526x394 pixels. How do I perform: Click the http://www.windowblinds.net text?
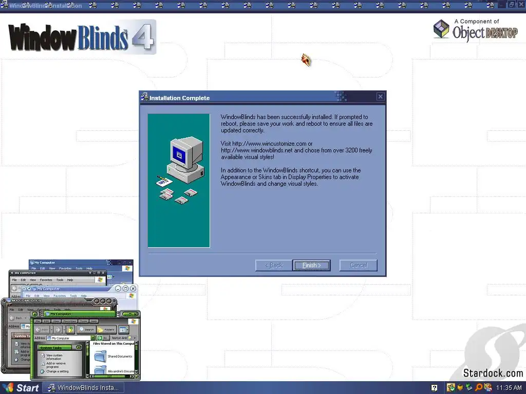(257, 150)
